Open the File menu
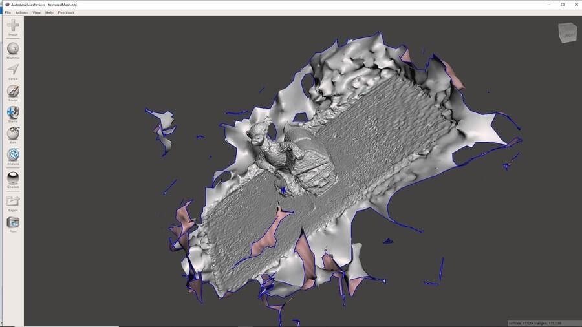The height and width of the screenshot is (327, 582). 8,12
